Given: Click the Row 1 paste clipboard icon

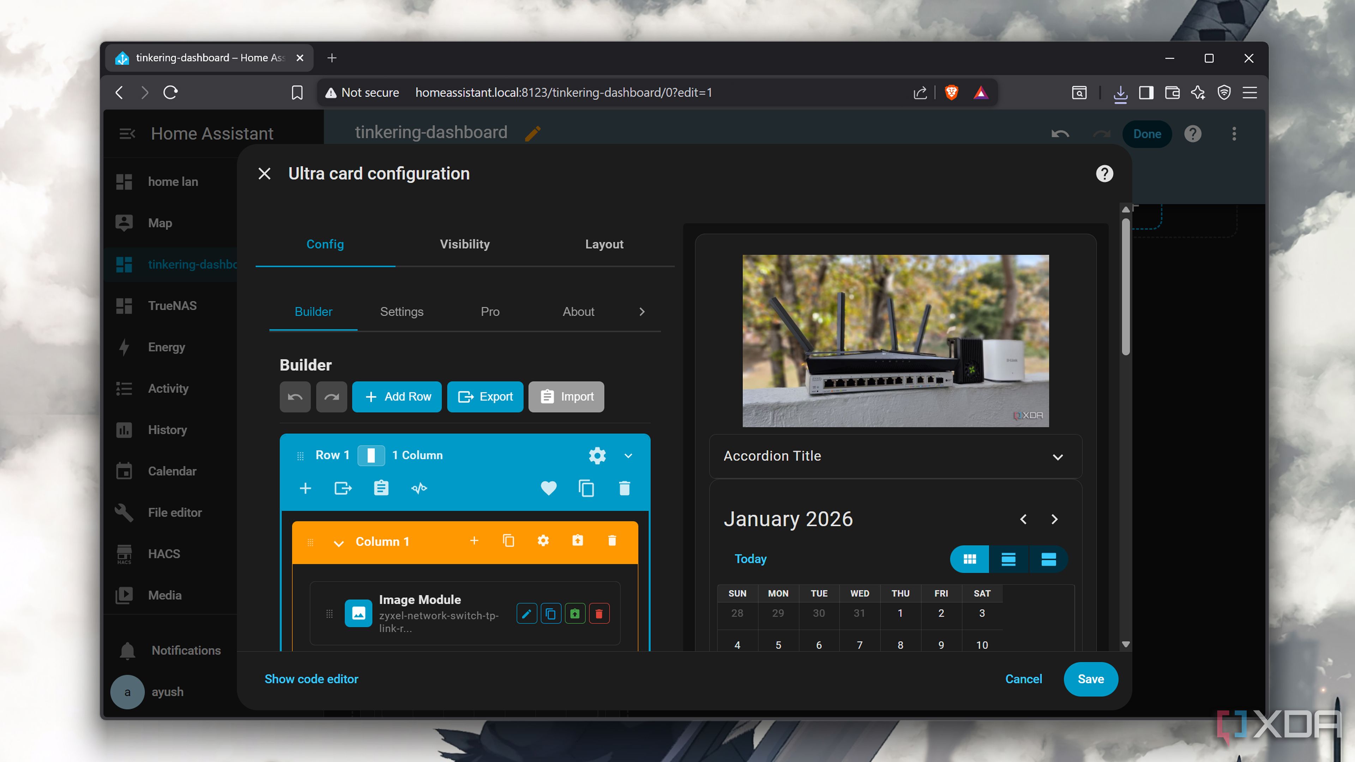Looking at the screenshot, I should pyautogui.click(x=381, y=489).
